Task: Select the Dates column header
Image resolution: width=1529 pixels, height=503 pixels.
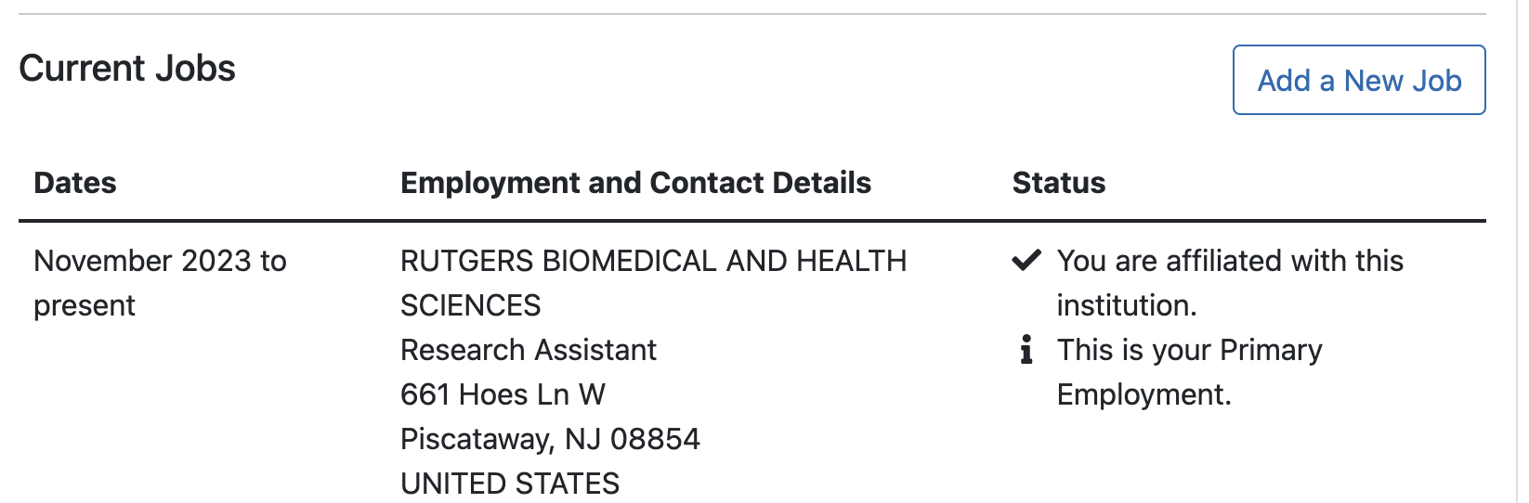Action: pyautogui.click(x=75, y=183)
